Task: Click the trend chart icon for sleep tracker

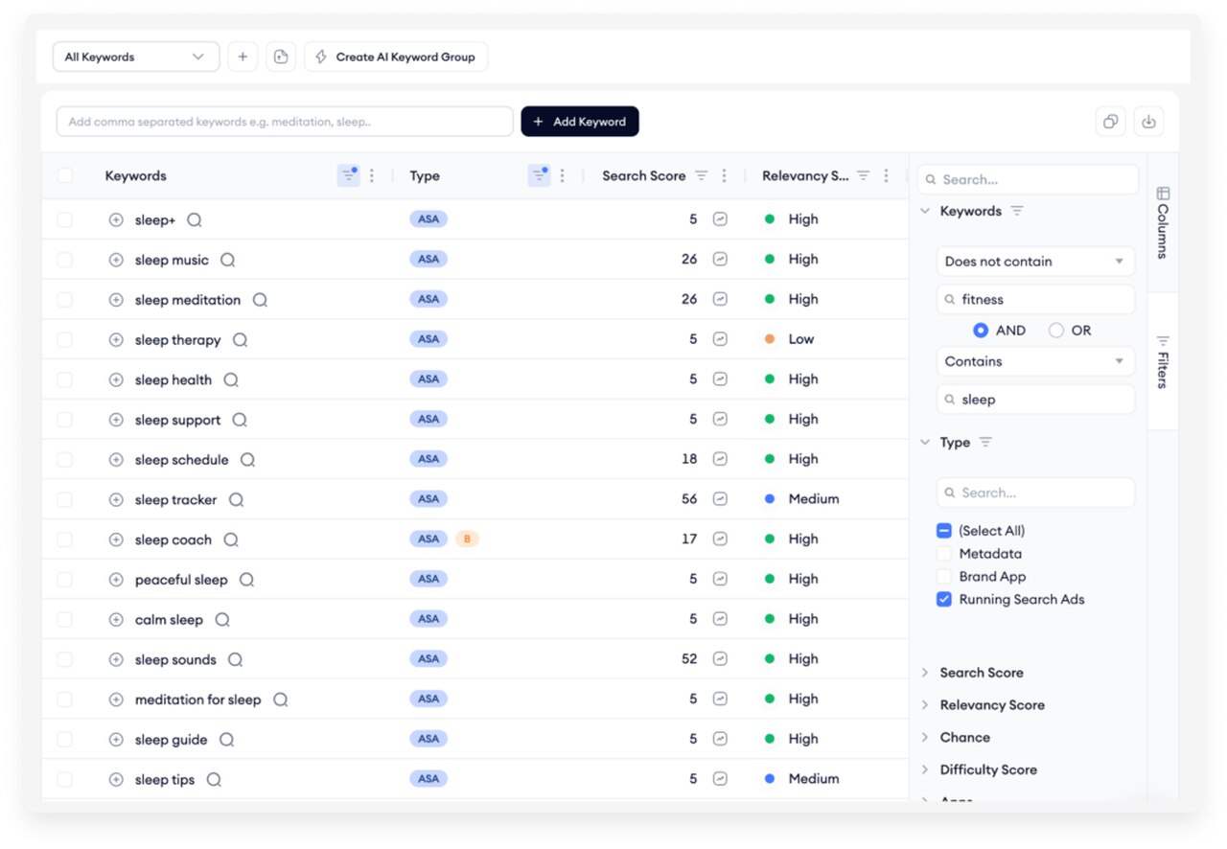Action: point(720,499)
